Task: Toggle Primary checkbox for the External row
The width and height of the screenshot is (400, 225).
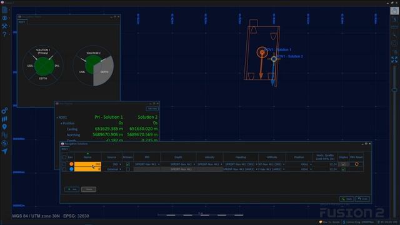Action: [x=127, y=169]
